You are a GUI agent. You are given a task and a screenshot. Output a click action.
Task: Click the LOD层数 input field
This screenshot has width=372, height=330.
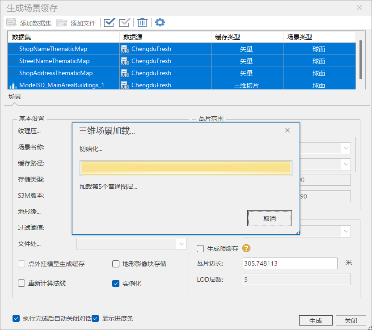coord(296,279)
